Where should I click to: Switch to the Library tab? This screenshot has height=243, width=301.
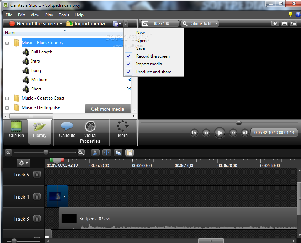point(40,132)
